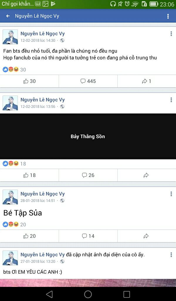Share the Bé Tập Sủa post
176x301 pixels.
147,236
